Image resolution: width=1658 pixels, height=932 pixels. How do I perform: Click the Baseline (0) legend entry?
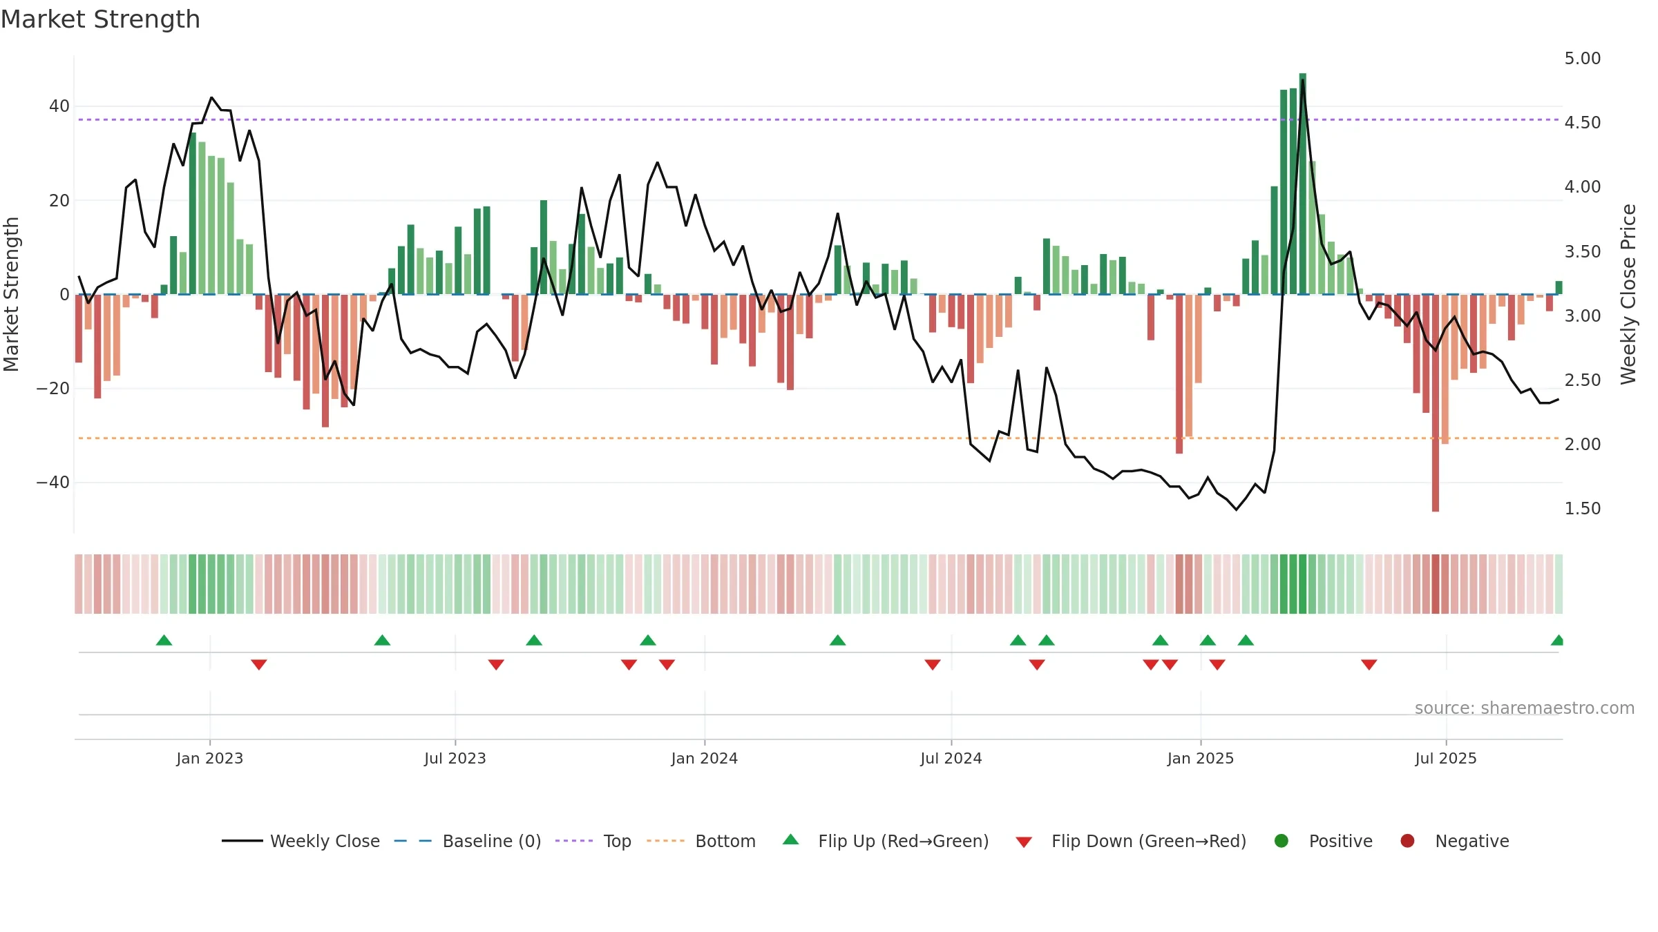pyautogui.click(x=467, y=841)
